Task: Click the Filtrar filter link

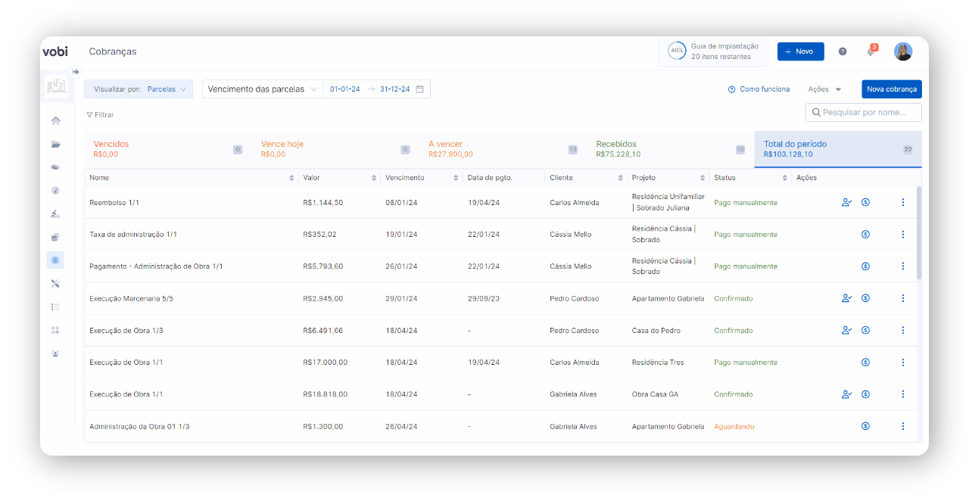Action: (x=100, y=115)
